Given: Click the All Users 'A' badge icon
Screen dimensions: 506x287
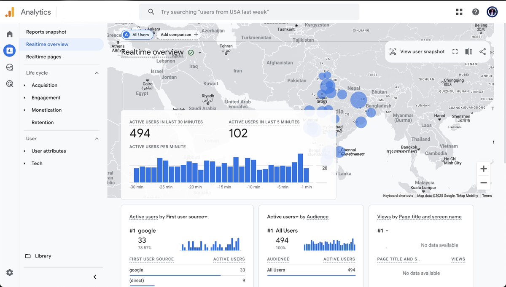Looking at the screenshot, I should click(x=126, y=35).
